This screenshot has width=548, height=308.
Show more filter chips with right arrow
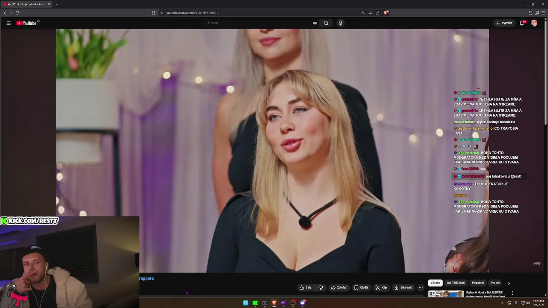(x=509, y=283)
